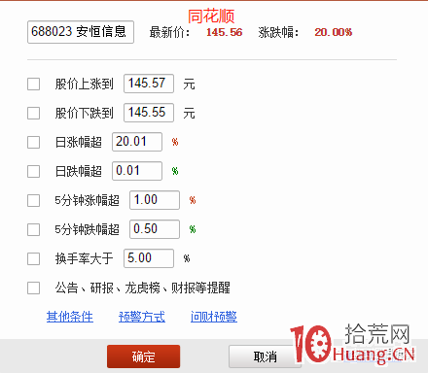Click the 股价上涨到 label text

tap(85, 85)
